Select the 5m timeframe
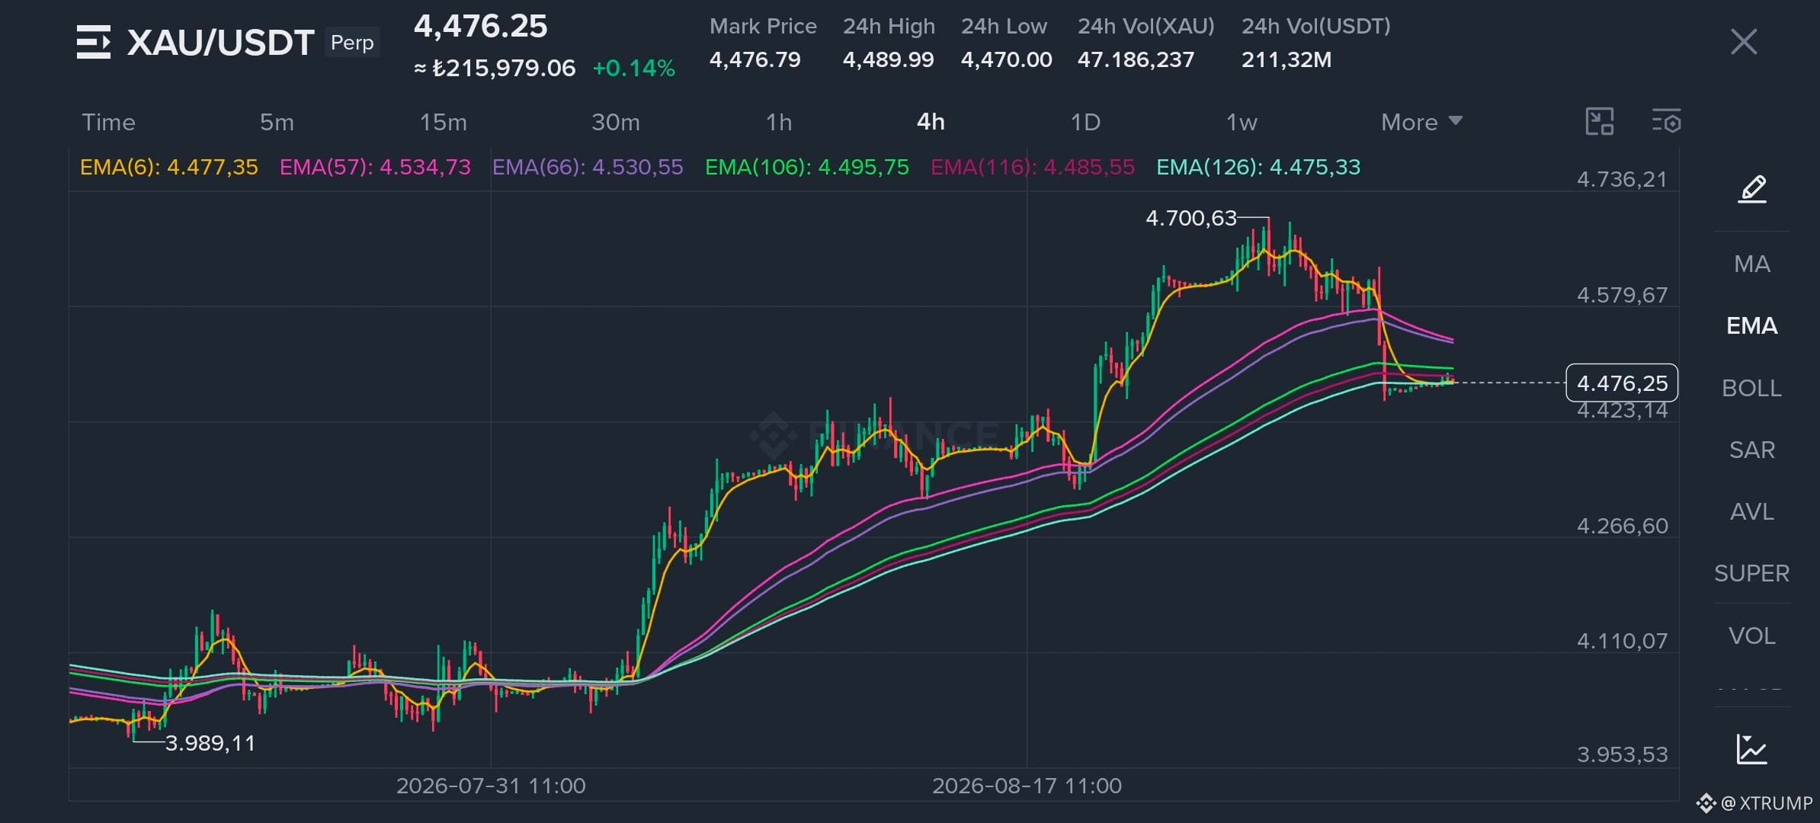Screen dimensions: 1820x823 pos(277,122)
